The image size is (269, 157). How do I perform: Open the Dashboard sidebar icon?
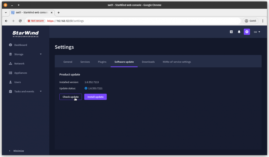click(11, 45)
